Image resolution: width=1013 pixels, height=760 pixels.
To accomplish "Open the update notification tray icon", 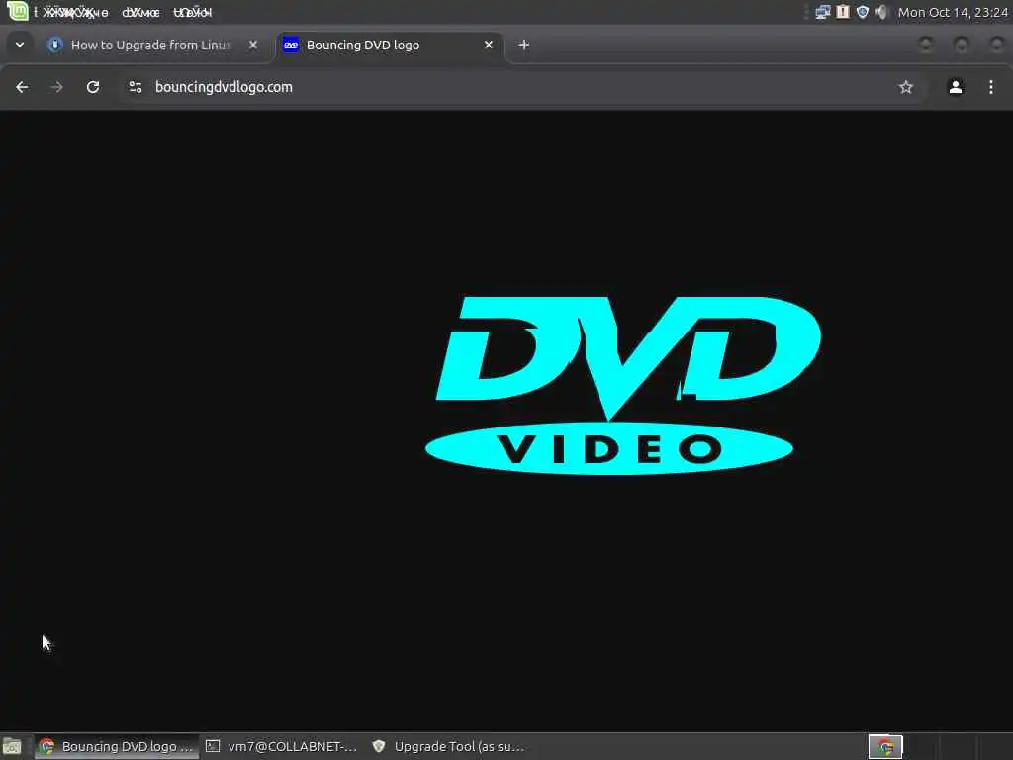I will [843, 12].
